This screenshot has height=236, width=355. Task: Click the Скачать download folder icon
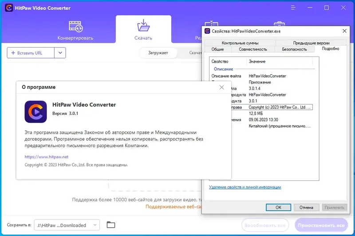(x=143, y=25)
